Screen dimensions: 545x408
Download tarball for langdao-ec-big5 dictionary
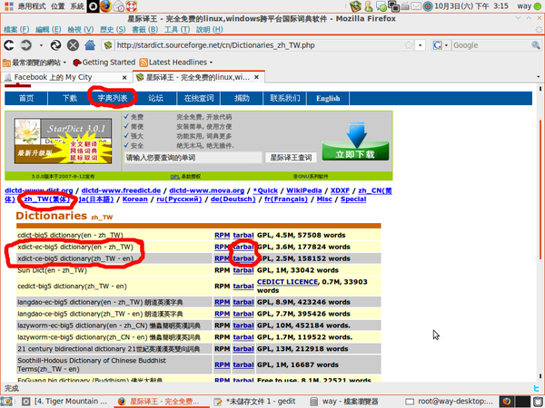click(x=243, y=302)
